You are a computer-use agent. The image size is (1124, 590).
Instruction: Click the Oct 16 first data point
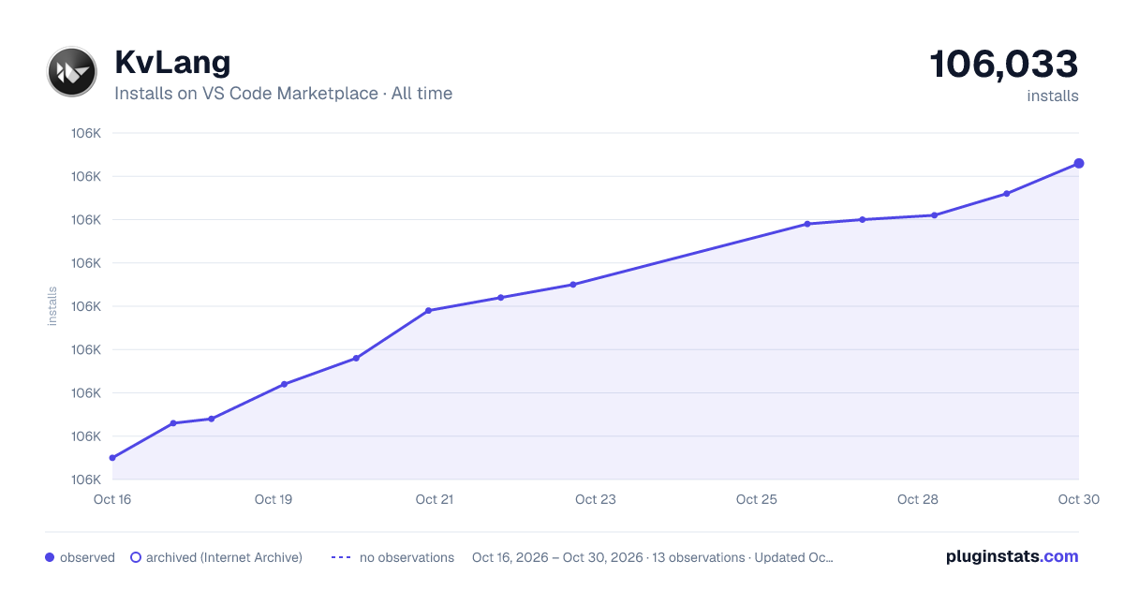click(112, 458)
